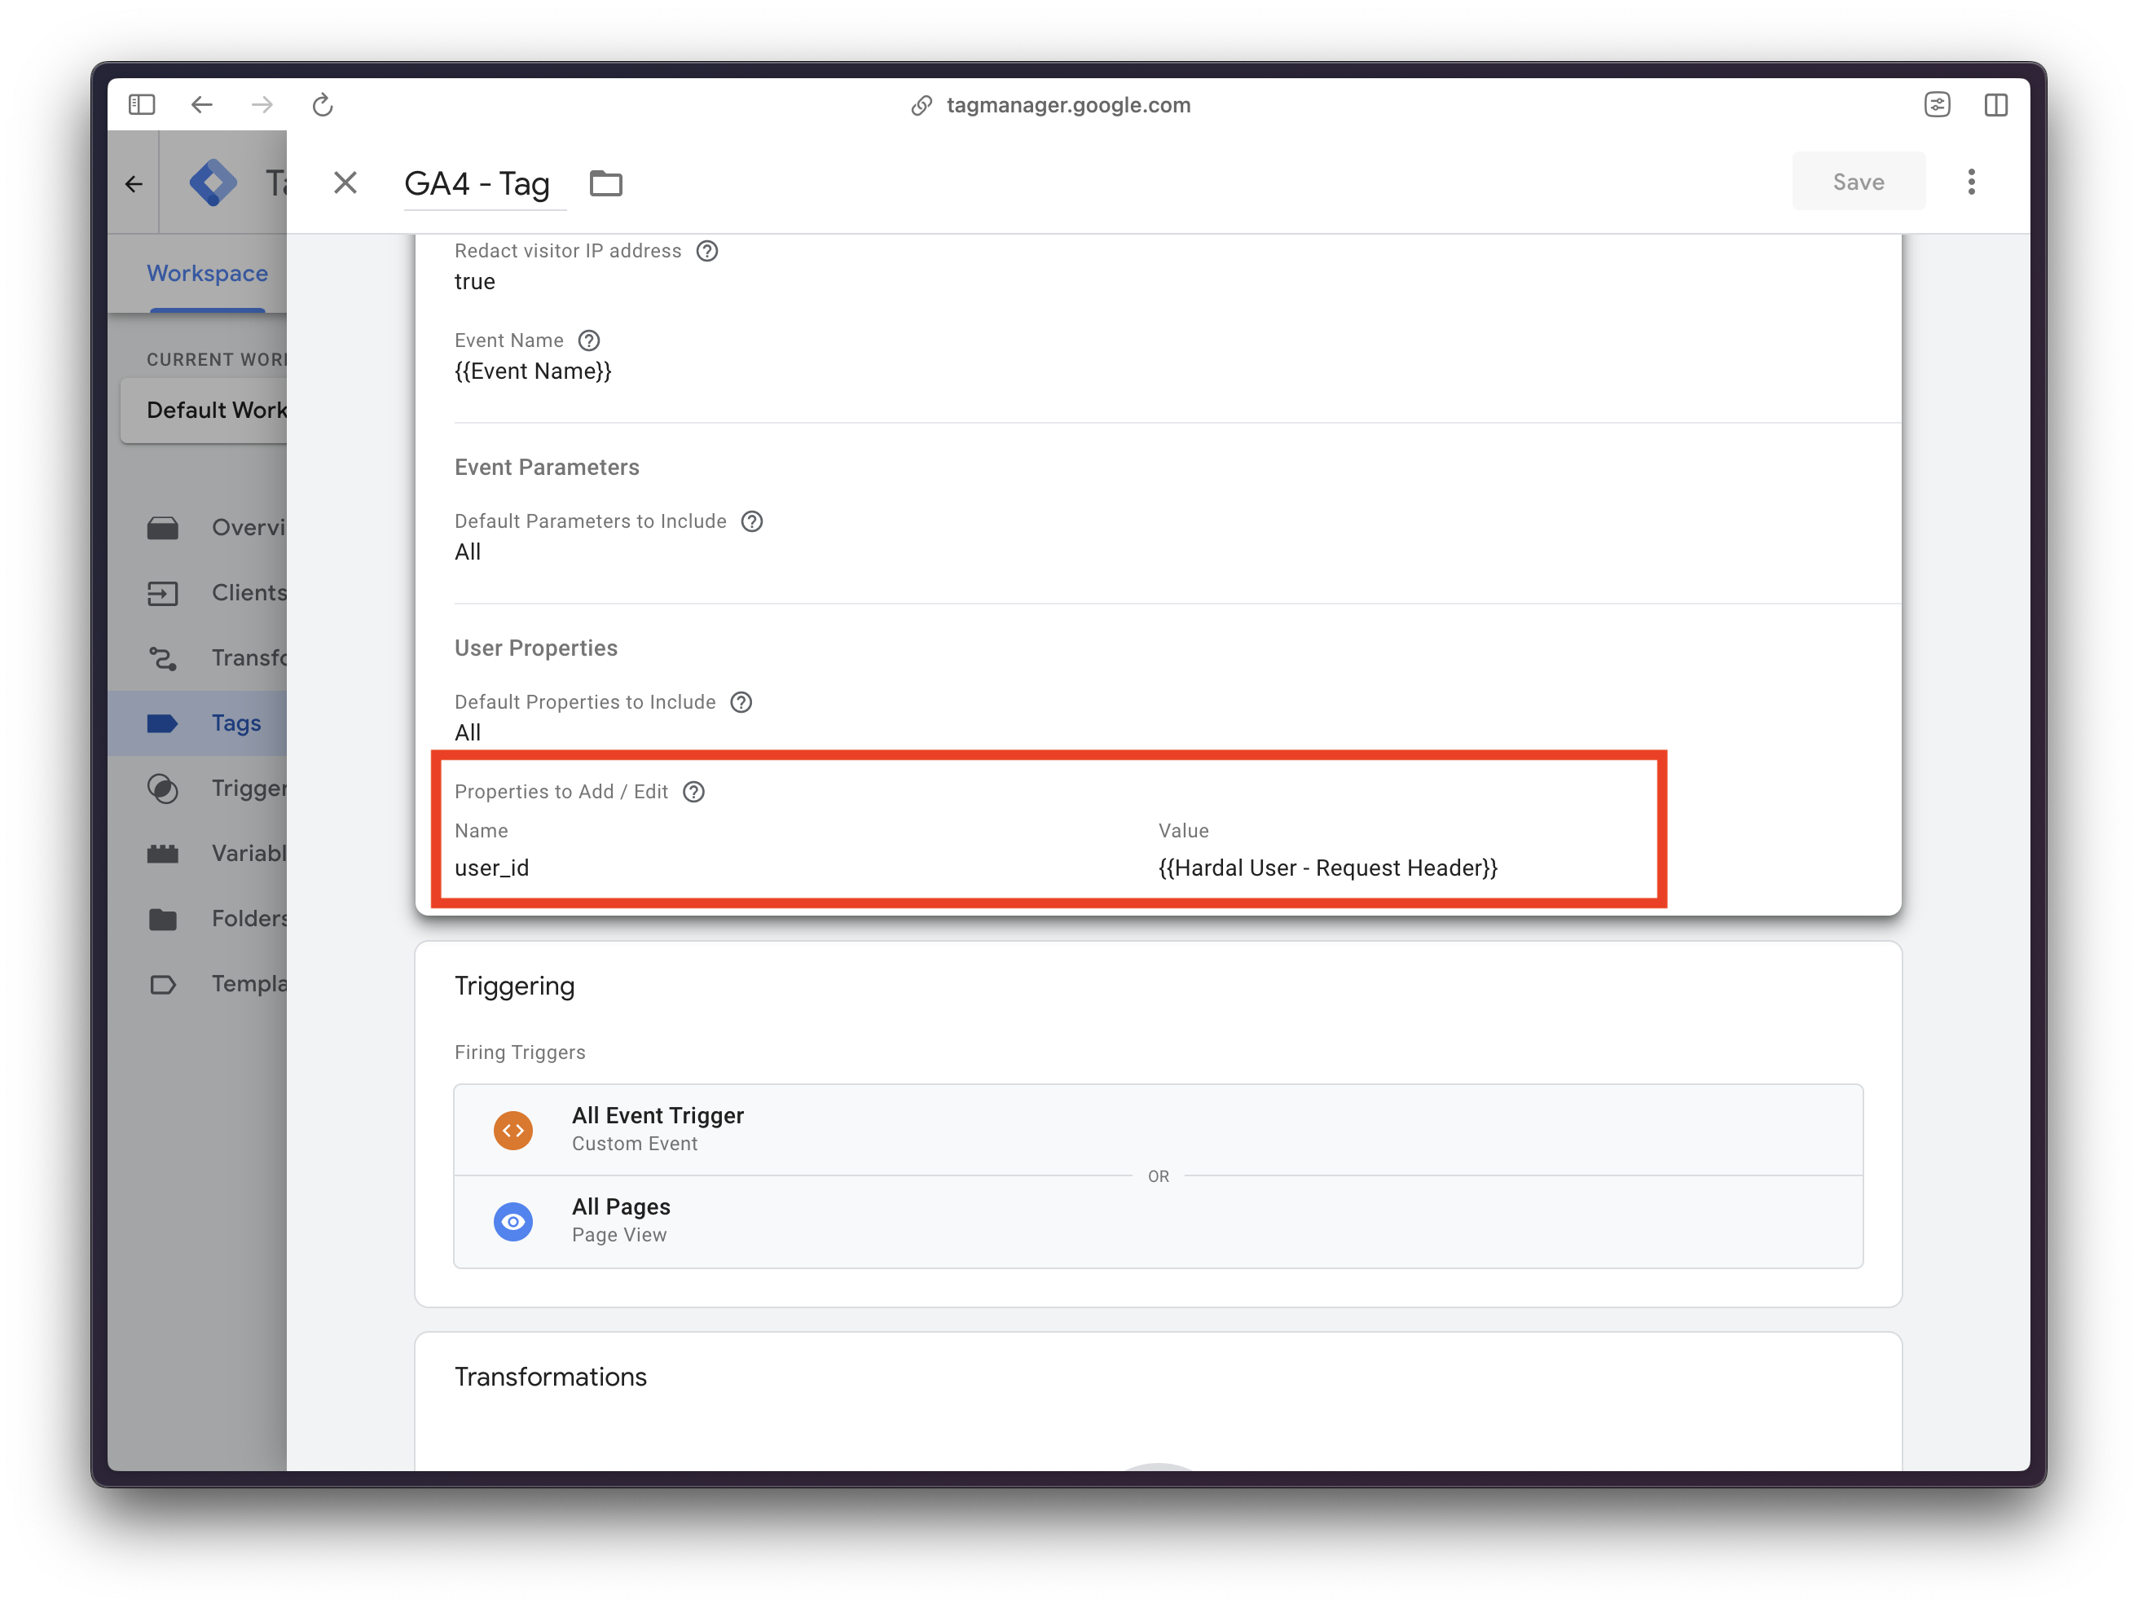The width and height of the screenshot is (2138, 1608).
Task: Select Tags in the sidebar
Action: click(x=197, y=723)
